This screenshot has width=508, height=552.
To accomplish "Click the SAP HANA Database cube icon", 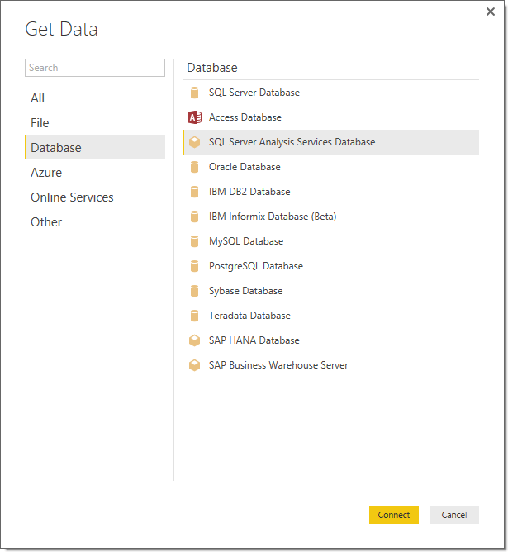I will [195, 340].
